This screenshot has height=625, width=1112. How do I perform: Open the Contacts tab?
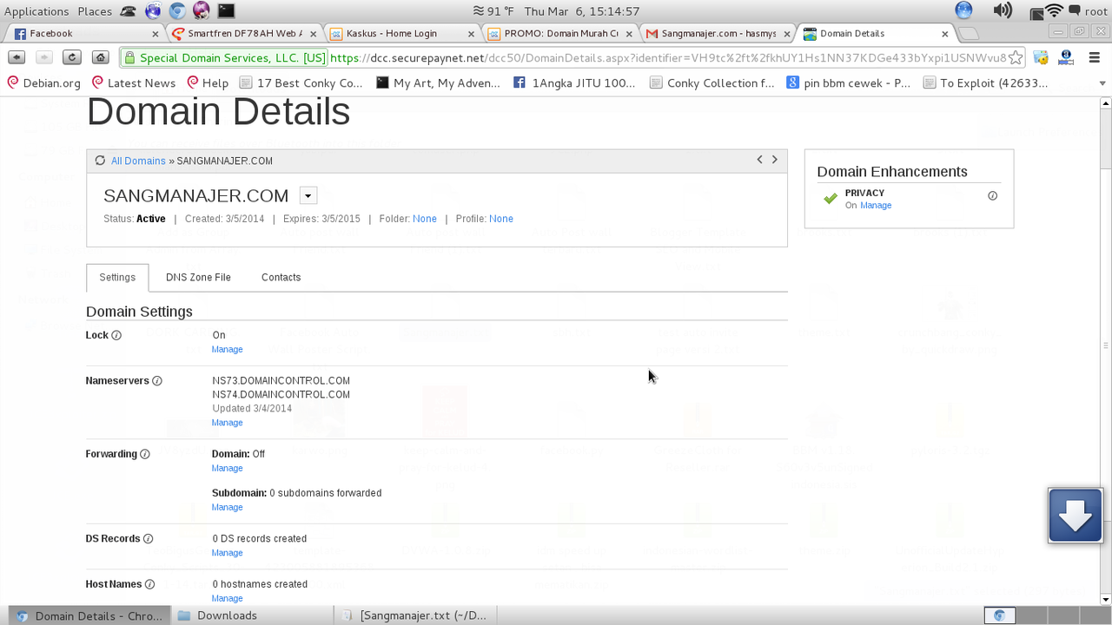tap(281, 278)
